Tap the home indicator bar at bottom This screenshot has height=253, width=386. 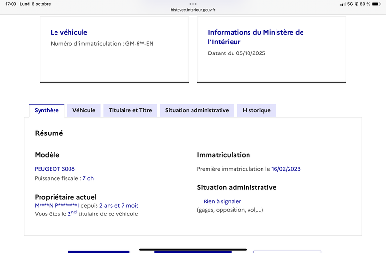pos(193,249)
